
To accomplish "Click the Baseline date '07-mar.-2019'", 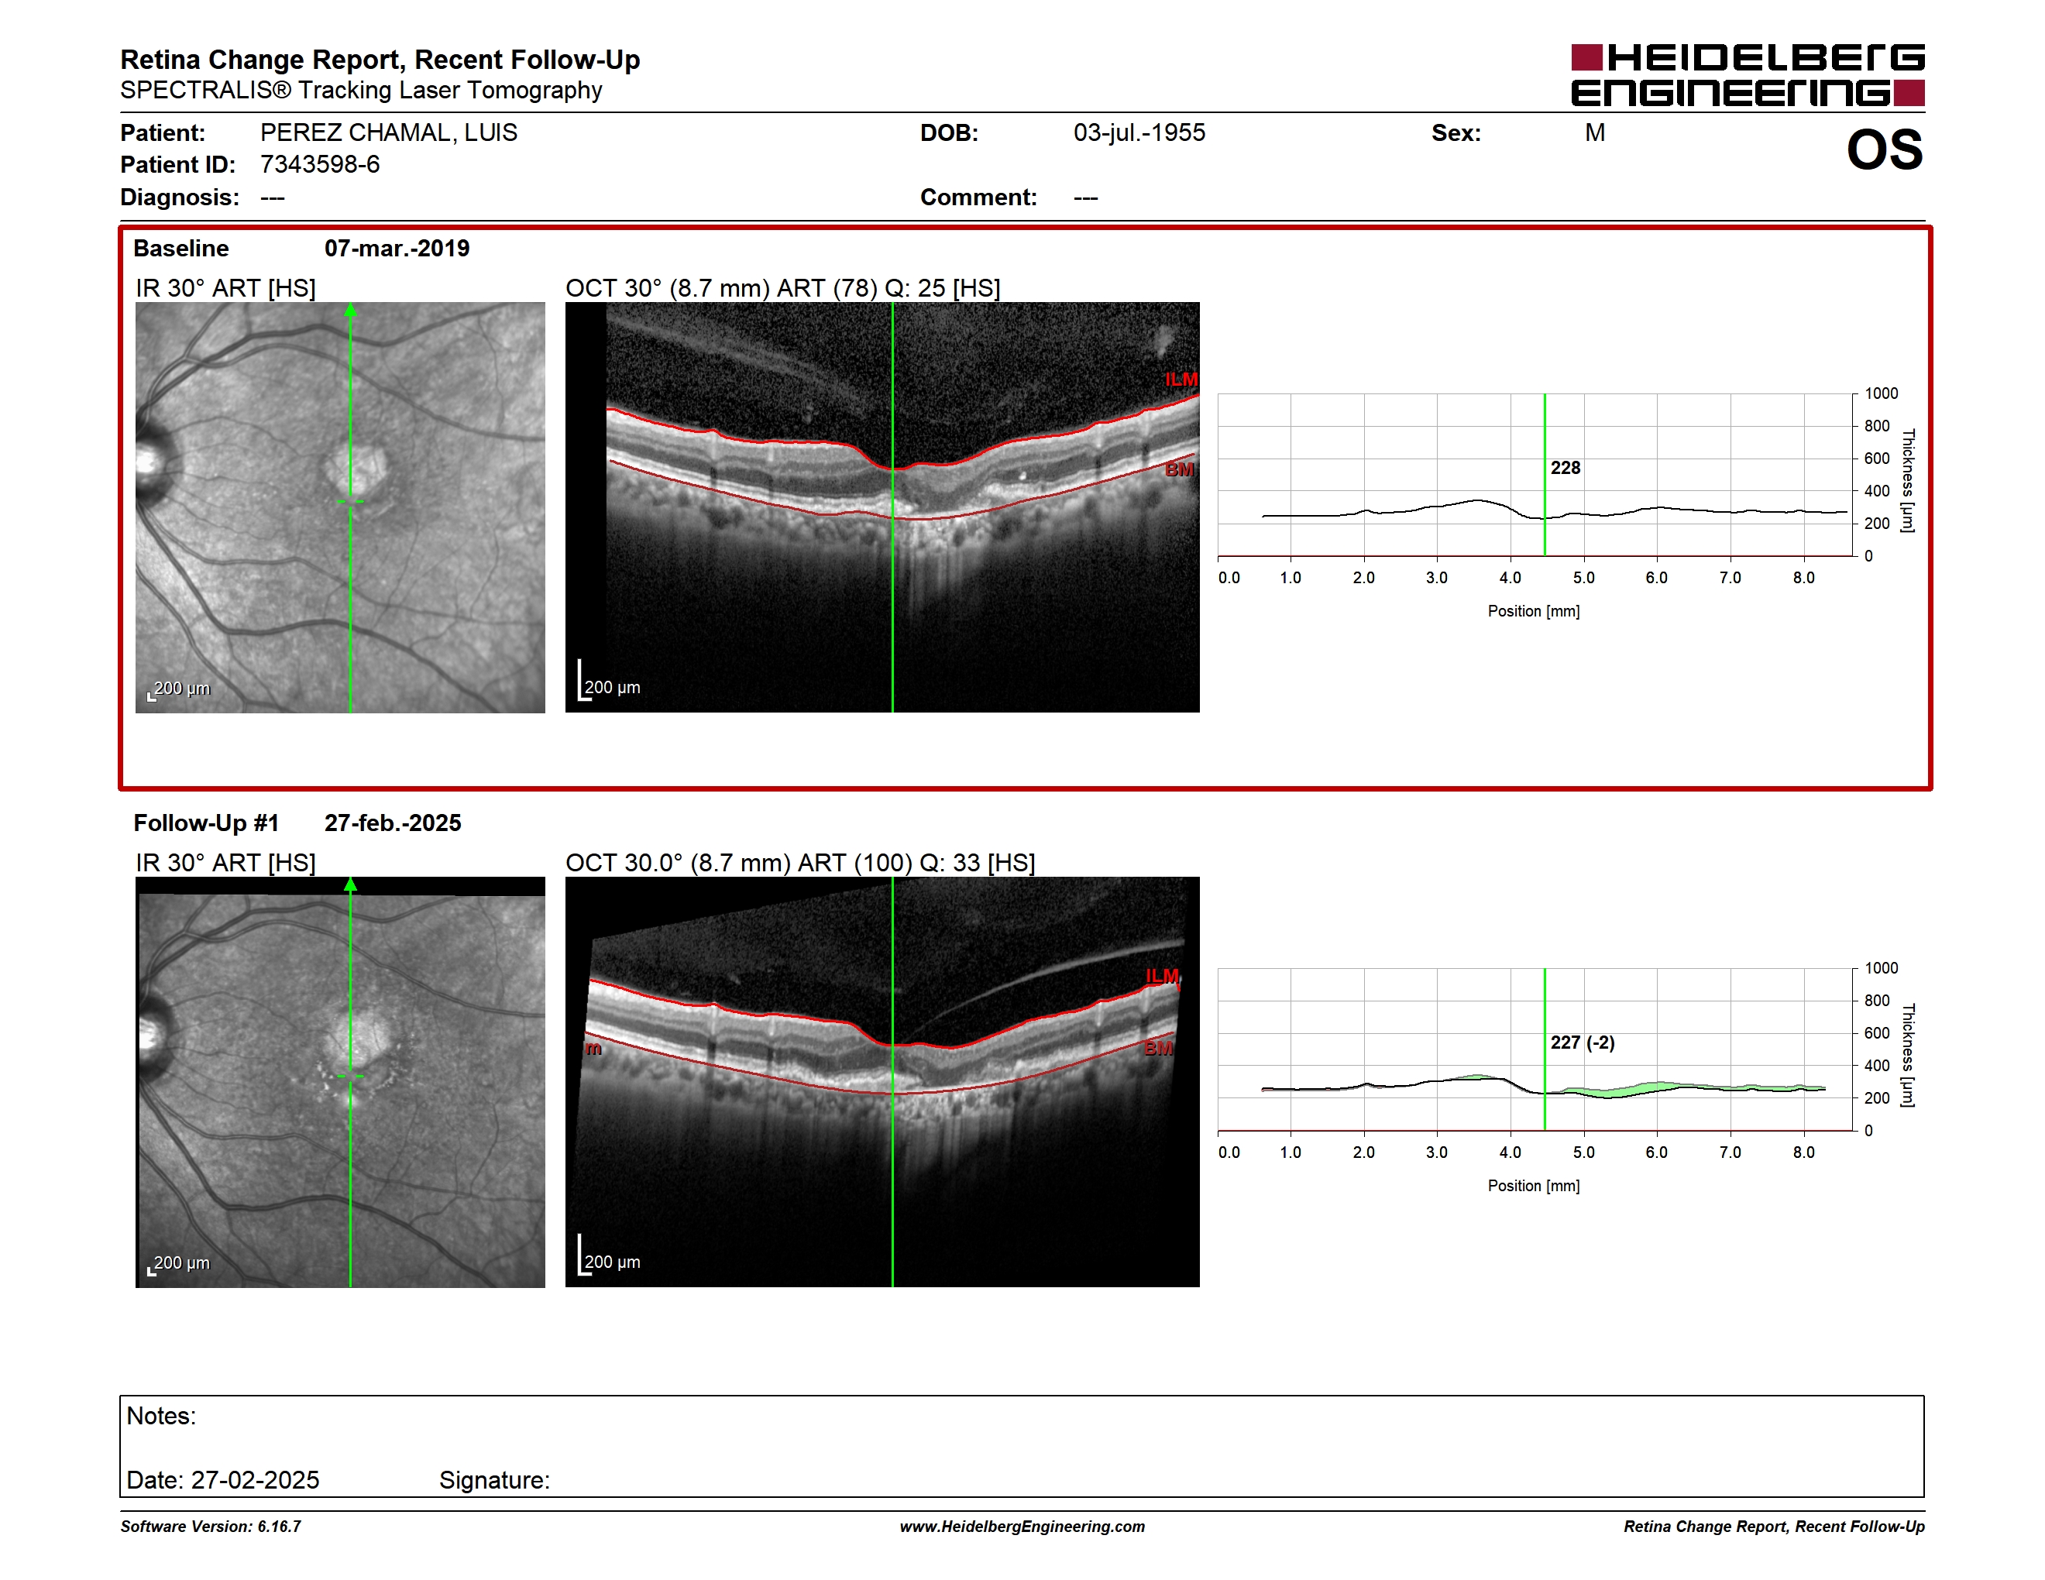I will click(x=397, y=248).
